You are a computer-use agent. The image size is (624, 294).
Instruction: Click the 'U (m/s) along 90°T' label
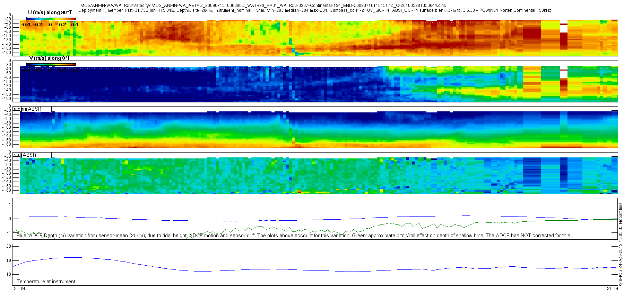click(x=50, y=13)
